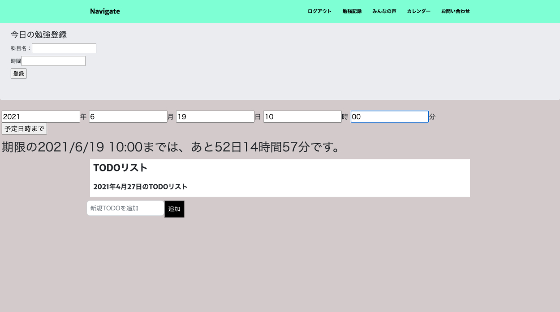Click the TODOリスト heading
This screenshot has width=560, height=312.
click(x=121, y=168)
